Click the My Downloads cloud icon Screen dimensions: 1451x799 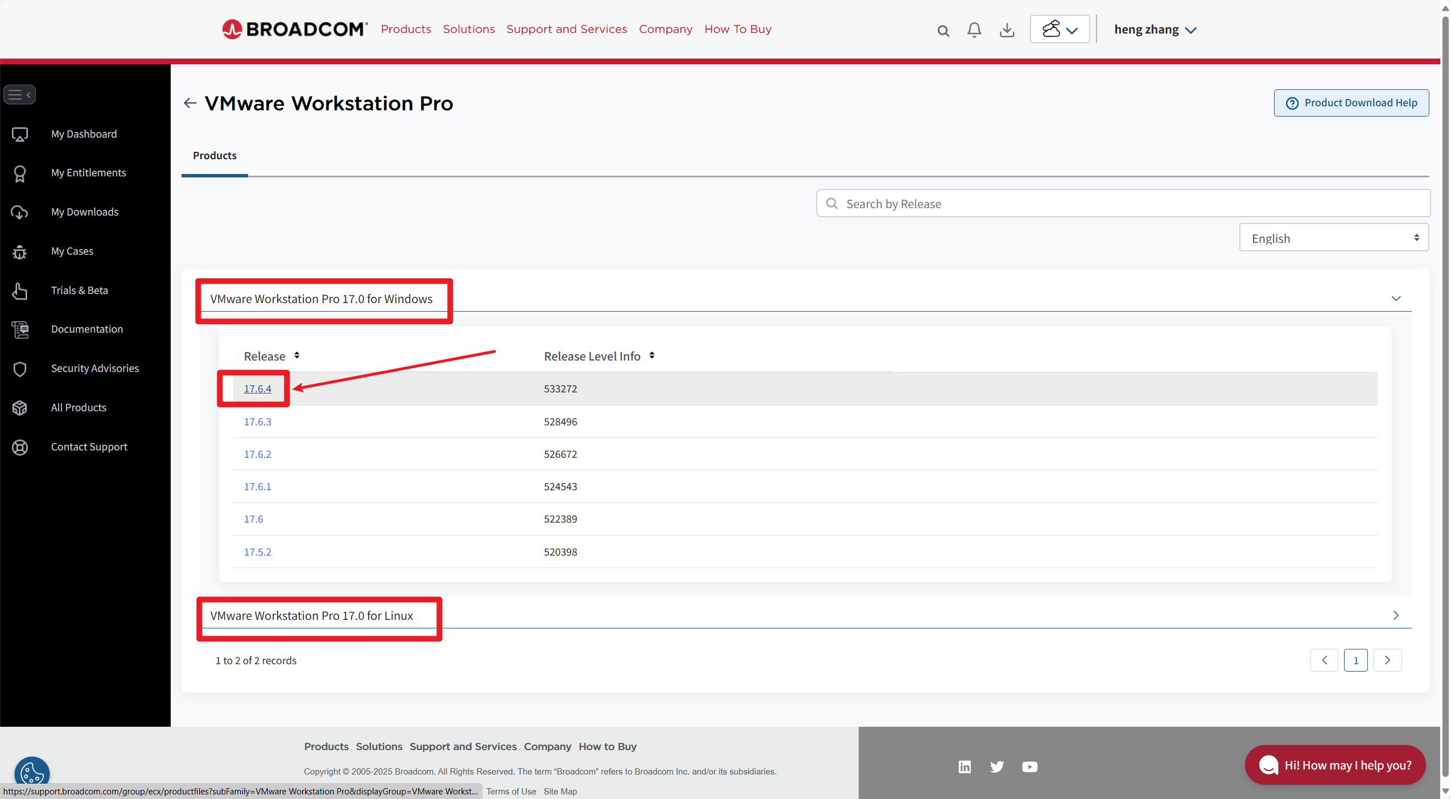tap(20, 212)
